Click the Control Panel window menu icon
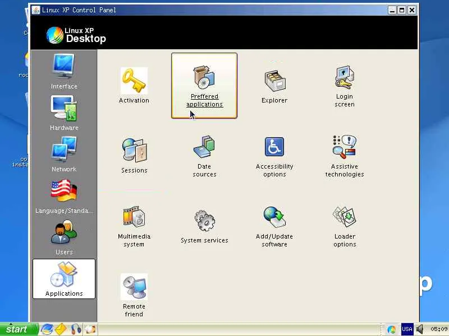The width and height of the screenshot is (449, 336). 36,10
